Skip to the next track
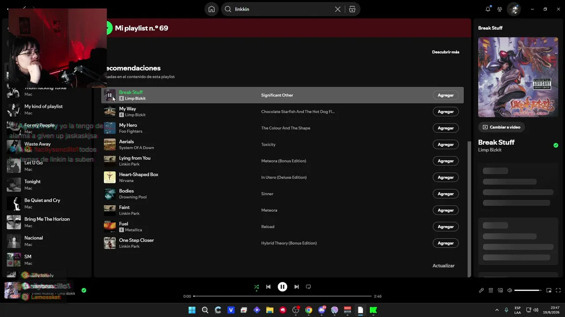565x317 pixels. 297,287
